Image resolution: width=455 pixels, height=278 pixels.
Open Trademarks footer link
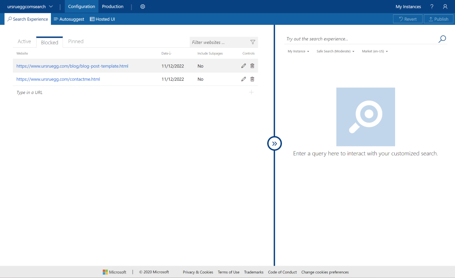point(254,272)
